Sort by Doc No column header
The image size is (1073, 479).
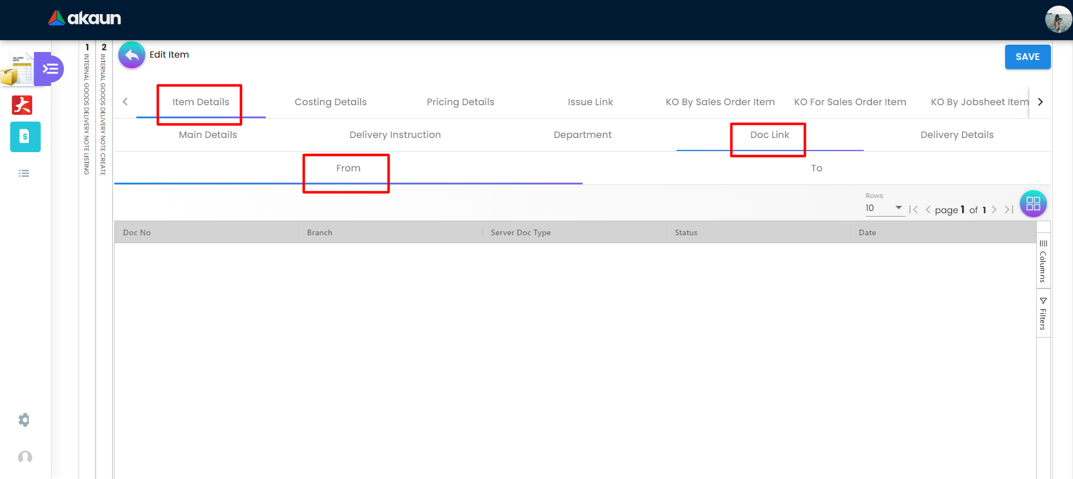point(206,232)
